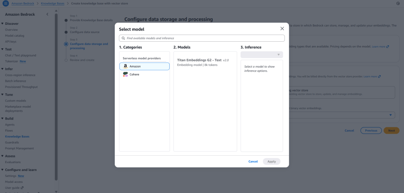Click the sidebar vertical scrollbar

pos(56,98)
